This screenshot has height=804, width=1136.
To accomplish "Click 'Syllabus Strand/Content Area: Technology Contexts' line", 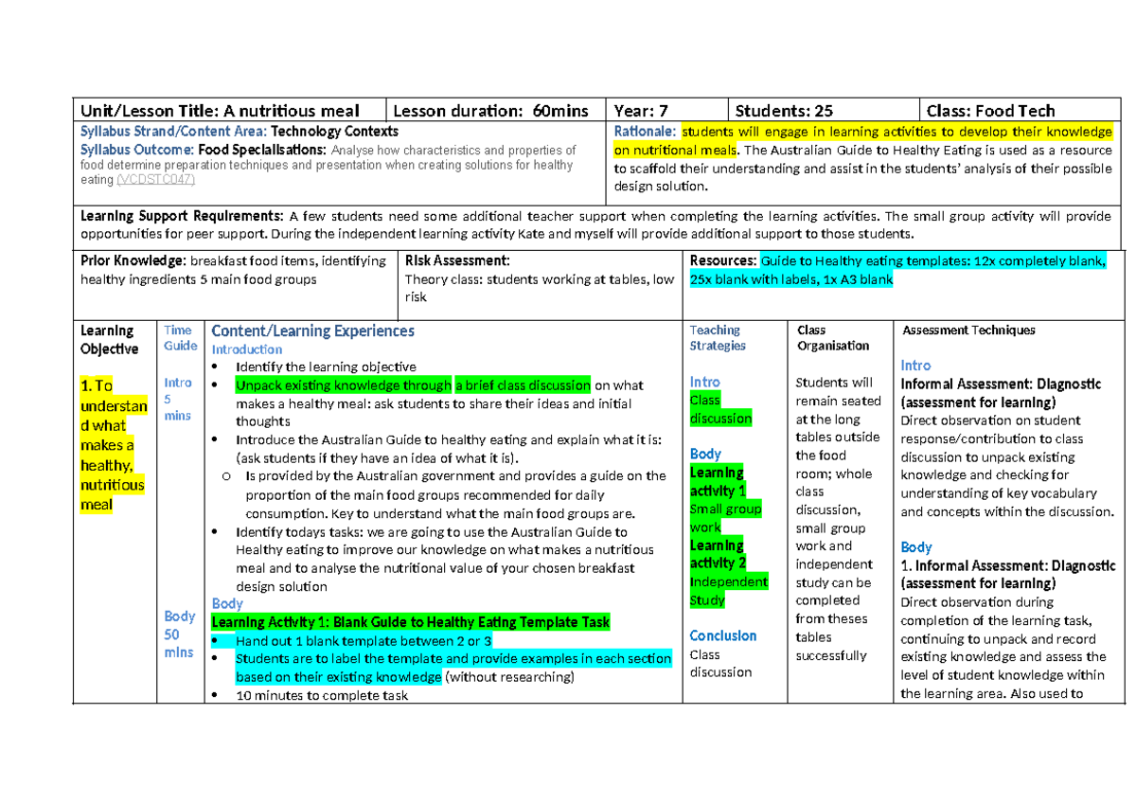I will (240, 132).
